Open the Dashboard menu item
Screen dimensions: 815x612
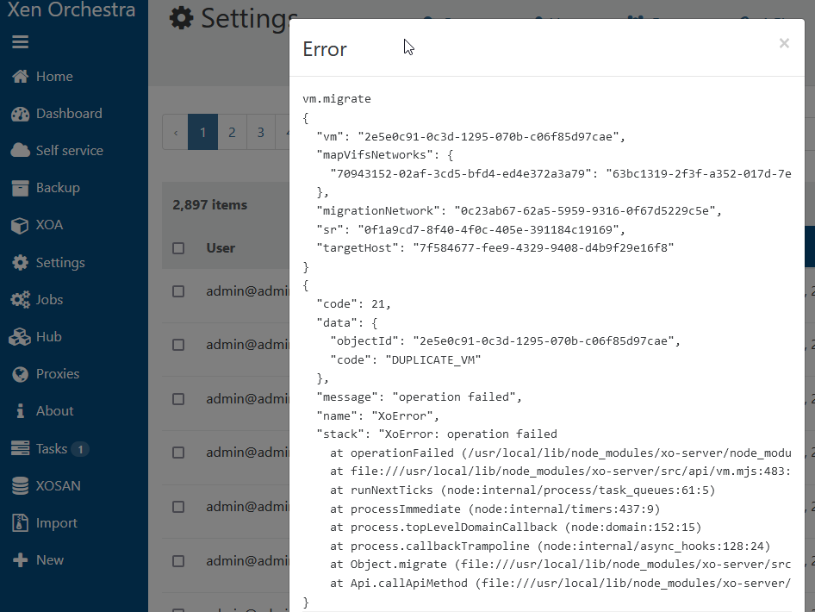pos(69,114)
